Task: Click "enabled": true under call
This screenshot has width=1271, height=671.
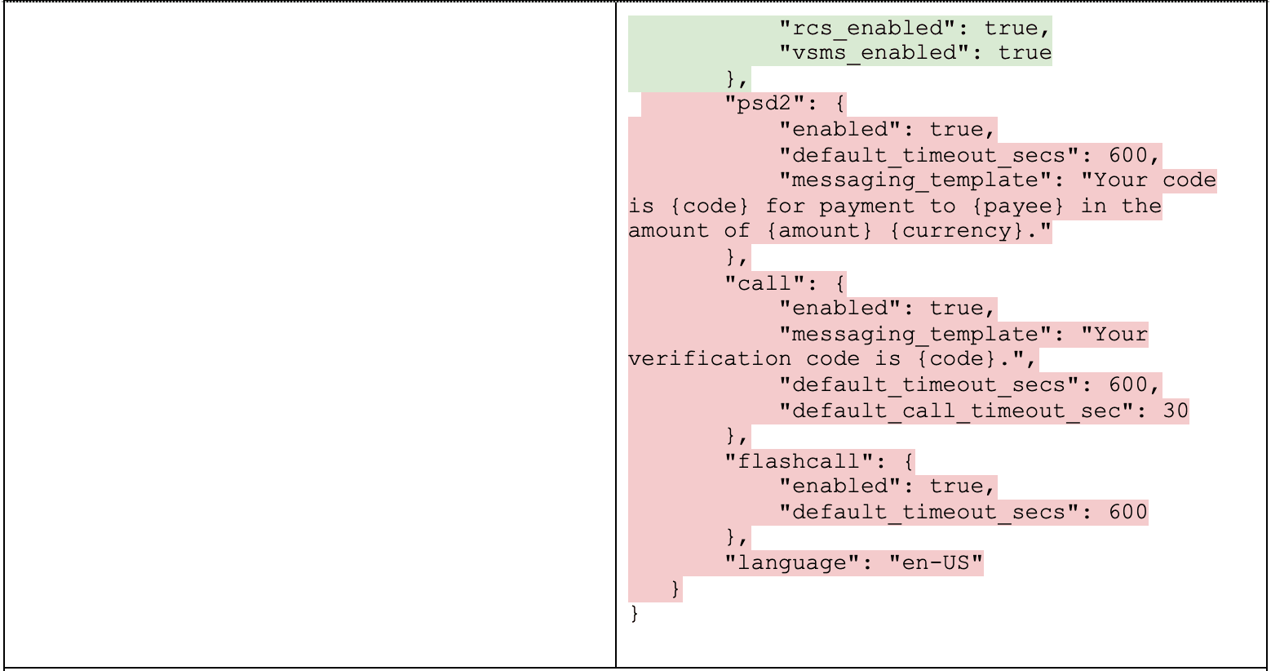Action: (887, 309)
